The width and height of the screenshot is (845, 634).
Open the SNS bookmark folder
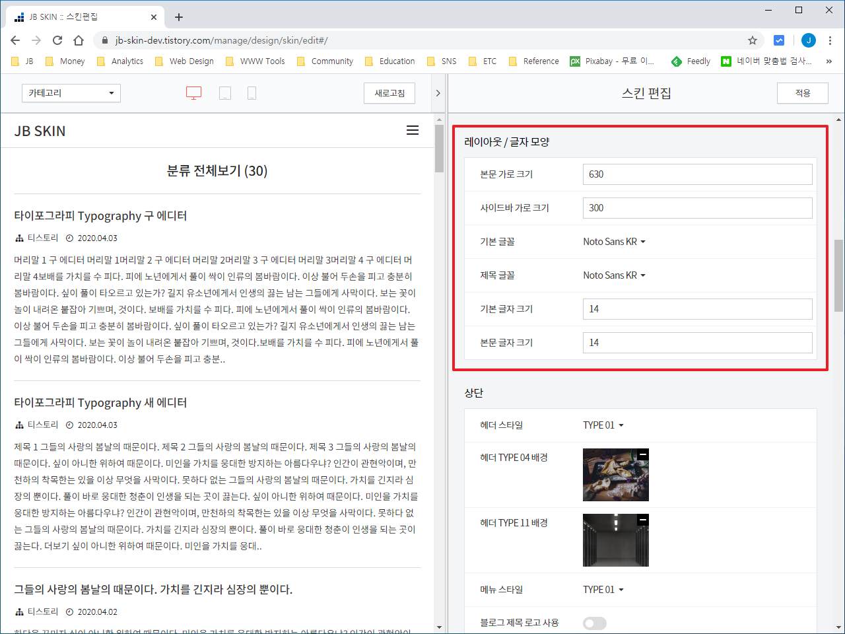(442, 61)
